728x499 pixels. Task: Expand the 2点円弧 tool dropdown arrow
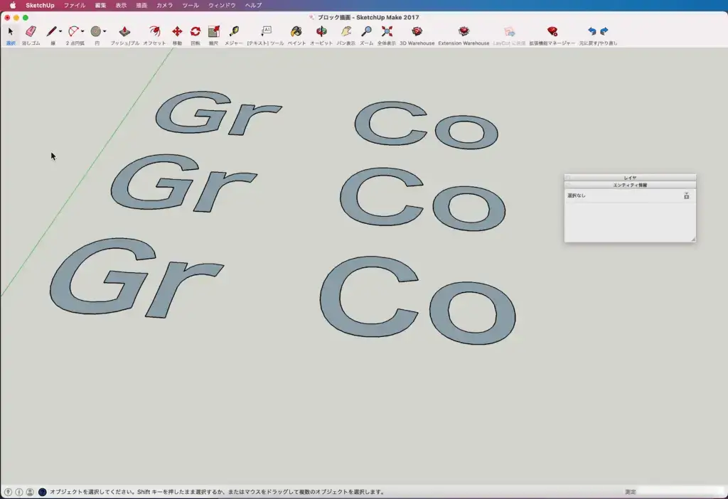tap(82, 31)
